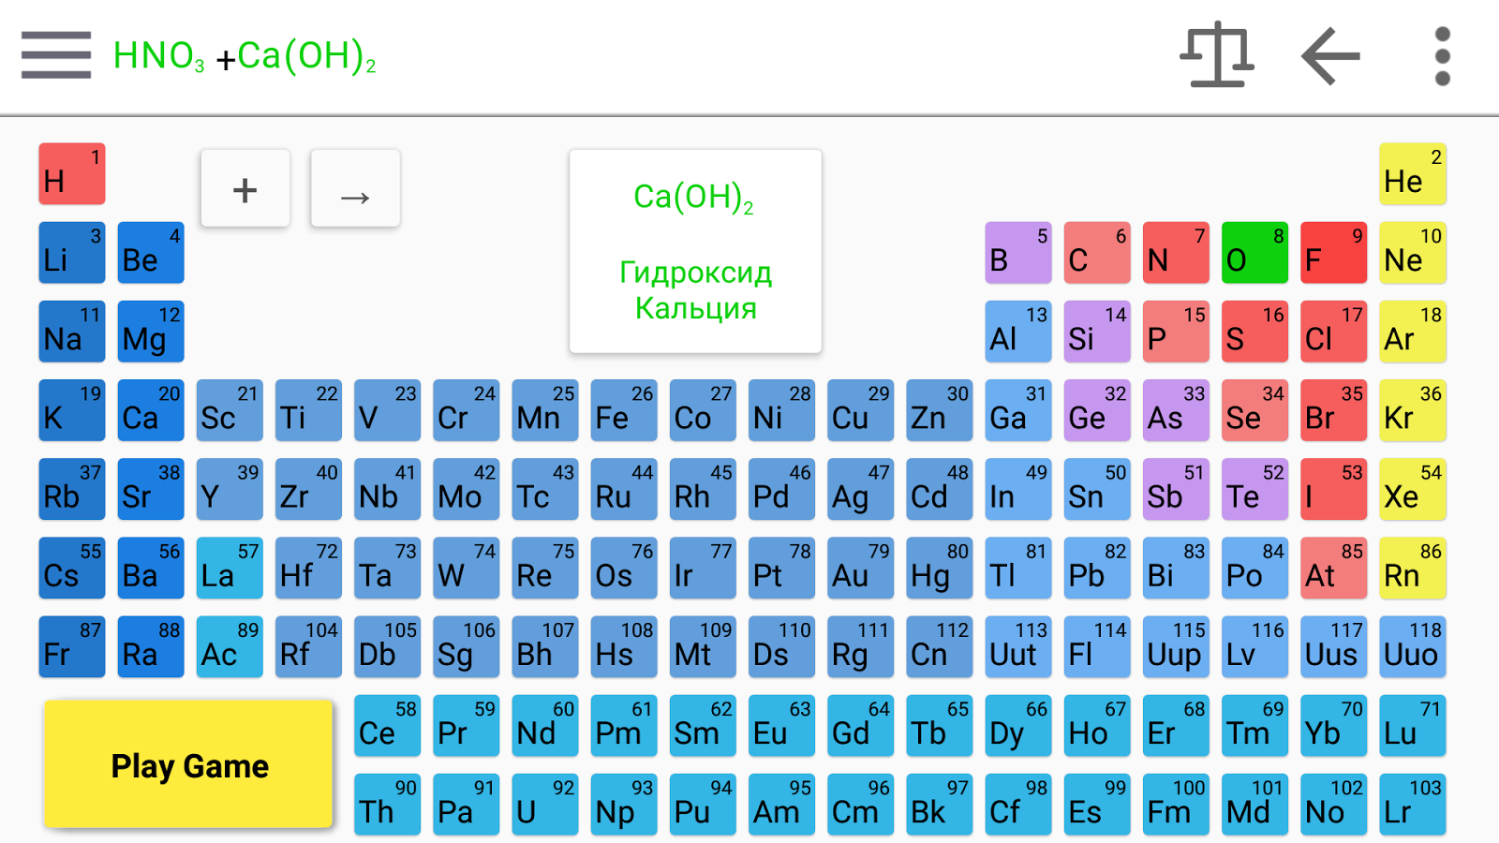Tap the balance scale icon

pos(1217,55)
